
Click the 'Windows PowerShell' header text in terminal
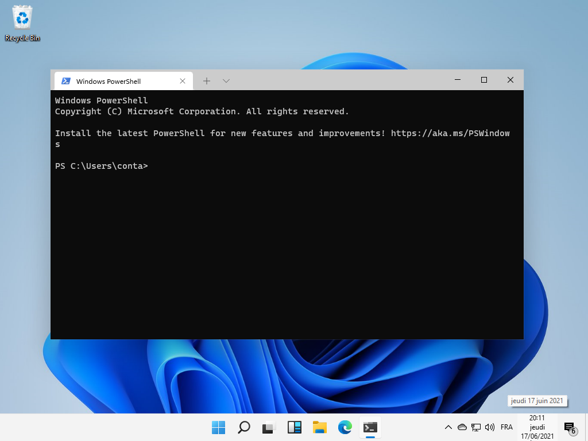point(101,100)
